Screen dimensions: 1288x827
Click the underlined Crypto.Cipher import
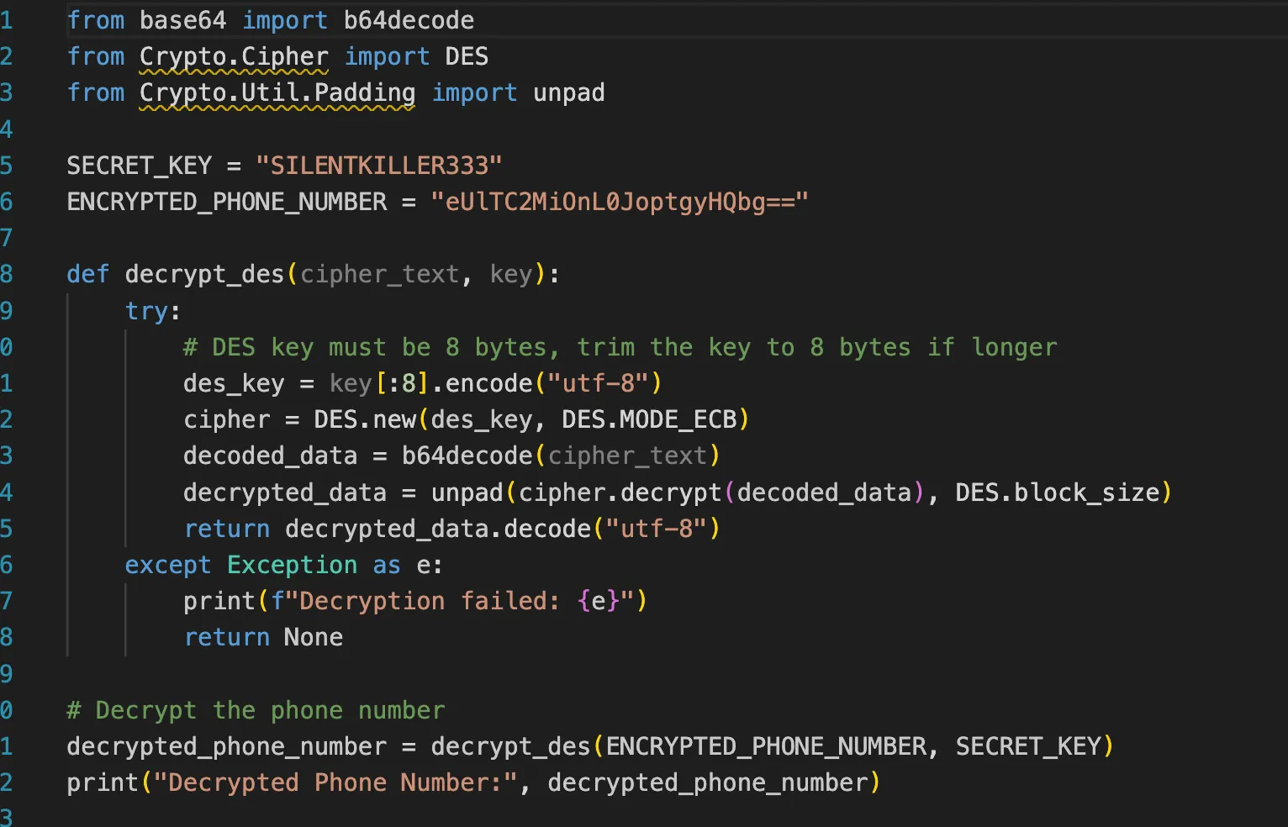[x=234, y=56]
